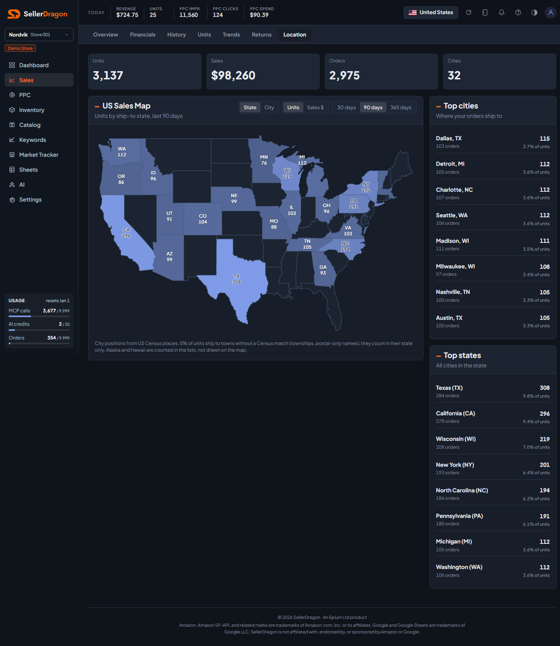The height and width of the screenshot is (646, 560).
Task: Open Keywords sidebar item
Action: [x=39, y=140]
